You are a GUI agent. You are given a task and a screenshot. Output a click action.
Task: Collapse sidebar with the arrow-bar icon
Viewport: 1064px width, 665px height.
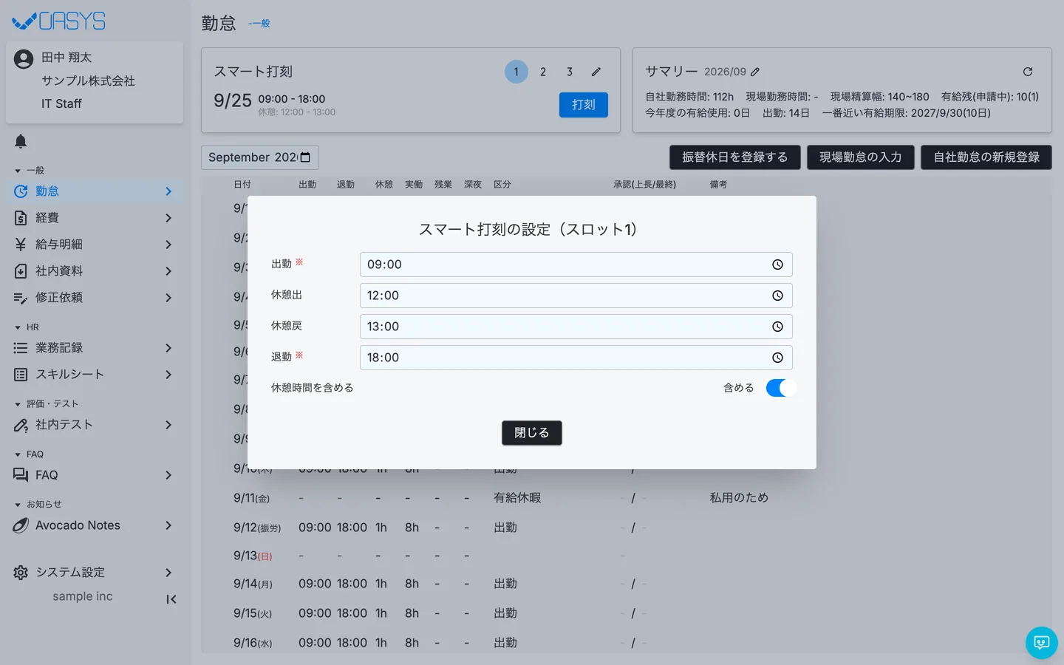pyautogui.click(x=171, y=599)
